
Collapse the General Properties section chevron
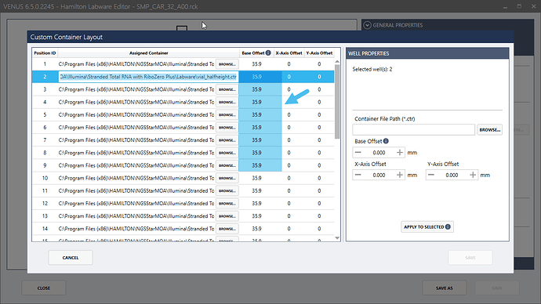[367, 25]
